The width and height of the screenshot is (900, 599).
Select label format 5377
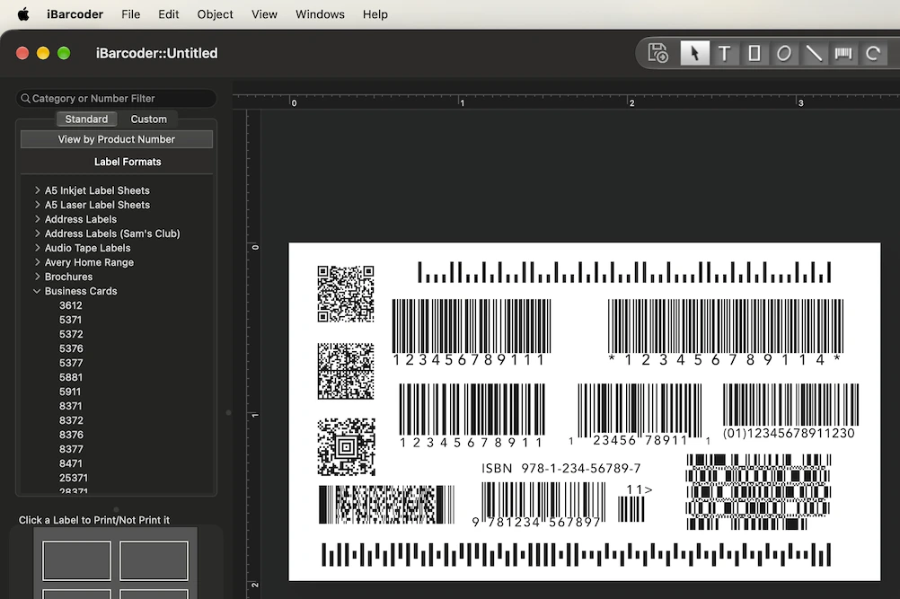[71, 363]
